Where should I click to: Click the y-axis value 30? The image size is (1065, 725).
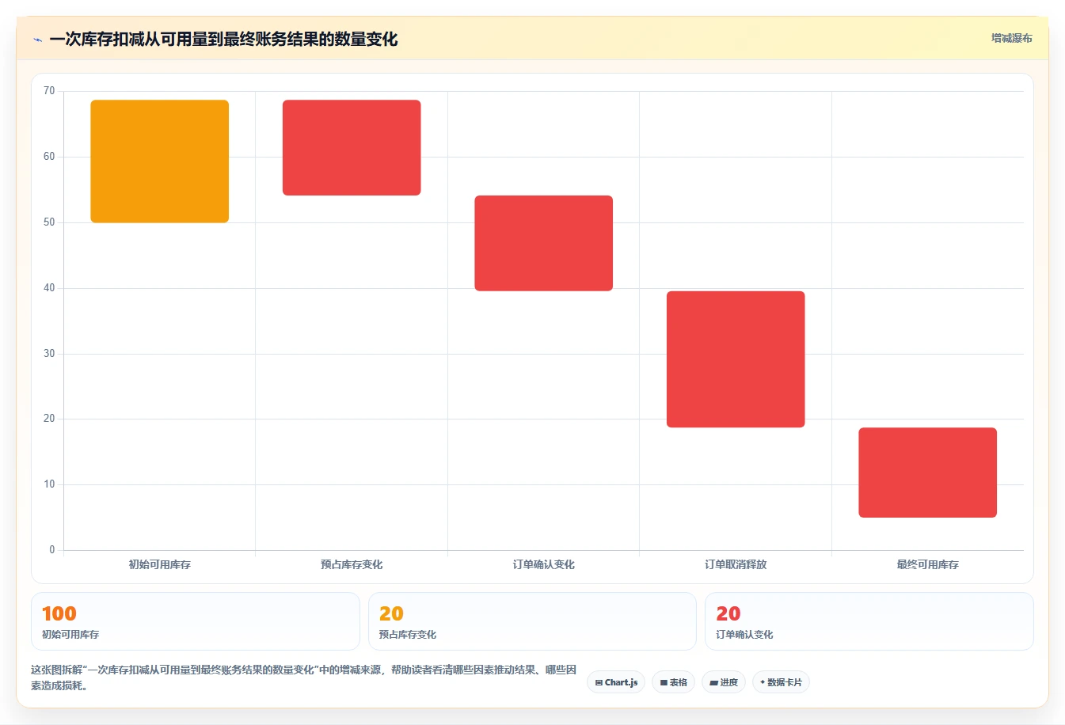coord(49,354)
